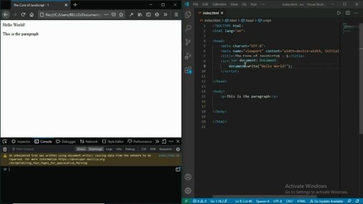Bookmark this page with the star

tap(121, 15)
